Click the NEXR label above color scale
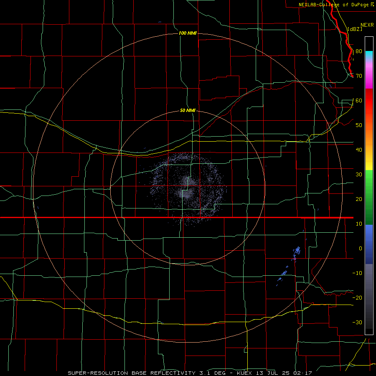The image size is (376, 376). (367, 25)
